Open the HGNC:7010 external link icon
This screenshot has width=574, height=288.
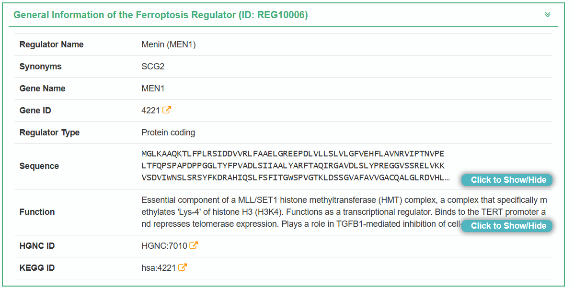(194, 245)
